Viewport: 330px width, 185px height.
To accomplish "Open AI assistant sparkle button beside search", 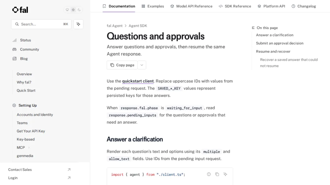I will tap(78, 24).
